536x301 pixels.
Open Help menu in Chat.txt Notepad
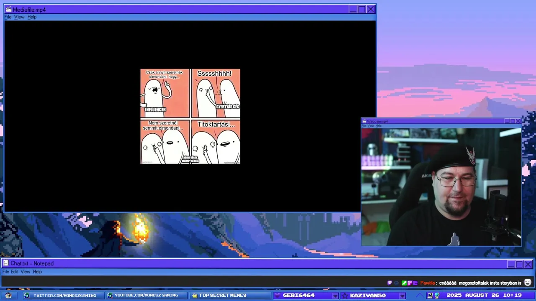point(37,272)
